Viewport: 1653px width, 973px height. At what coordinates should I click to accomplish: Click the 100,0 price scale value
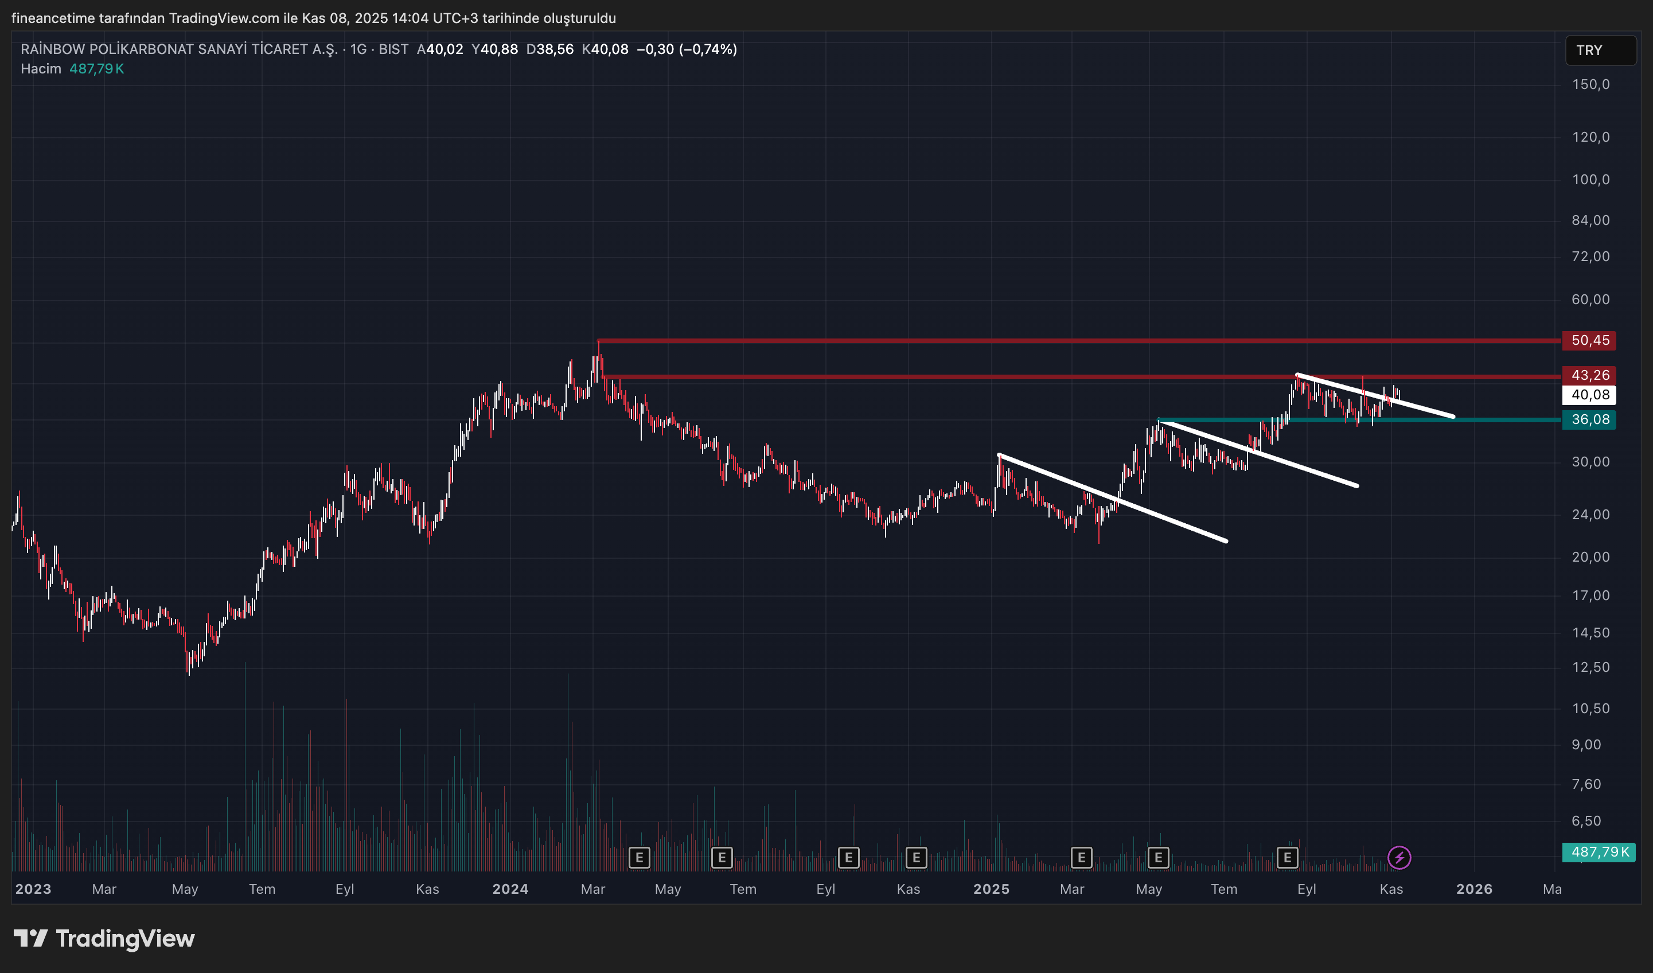click(x=1590, y=179)
